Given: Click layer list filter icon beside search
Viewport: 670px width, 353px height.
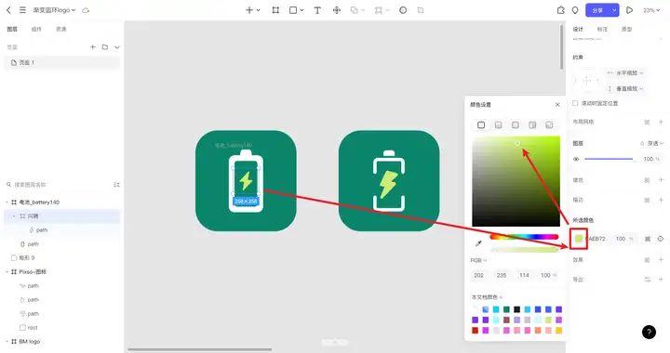Looking at the screenshot, I should tap(116, 185).
